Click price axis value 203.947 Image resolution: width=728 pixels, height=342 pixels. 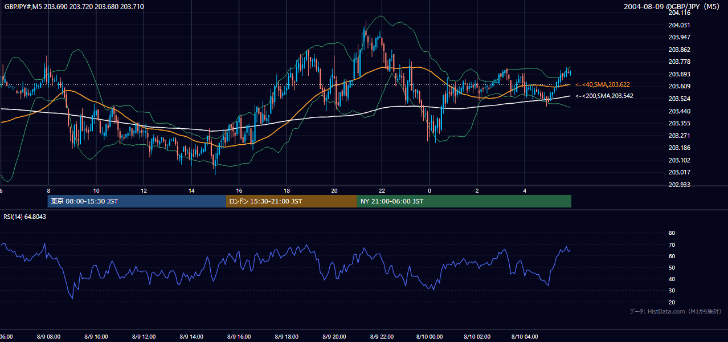pyautogui.click(x=679, y=37)
